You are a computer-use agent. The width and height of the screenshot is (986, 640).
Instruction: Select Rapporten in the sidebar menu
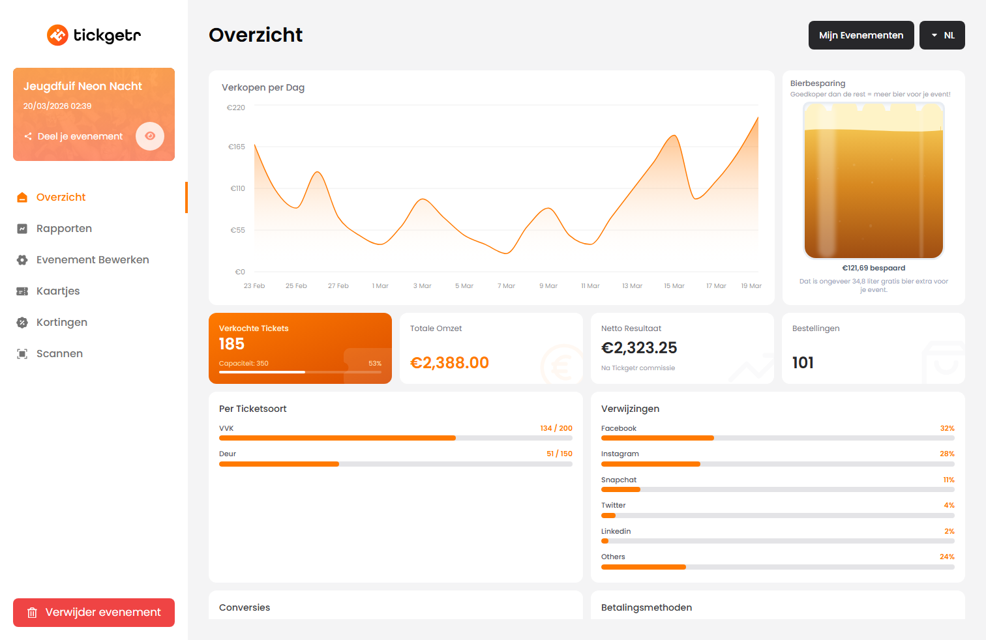(x=63, y=228)
